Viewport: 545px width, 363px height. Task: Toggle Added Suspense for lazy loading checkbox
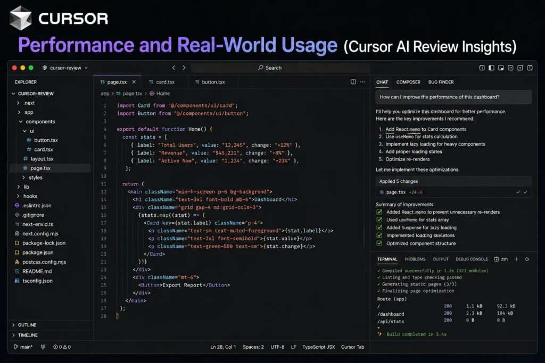coord(379,227)
